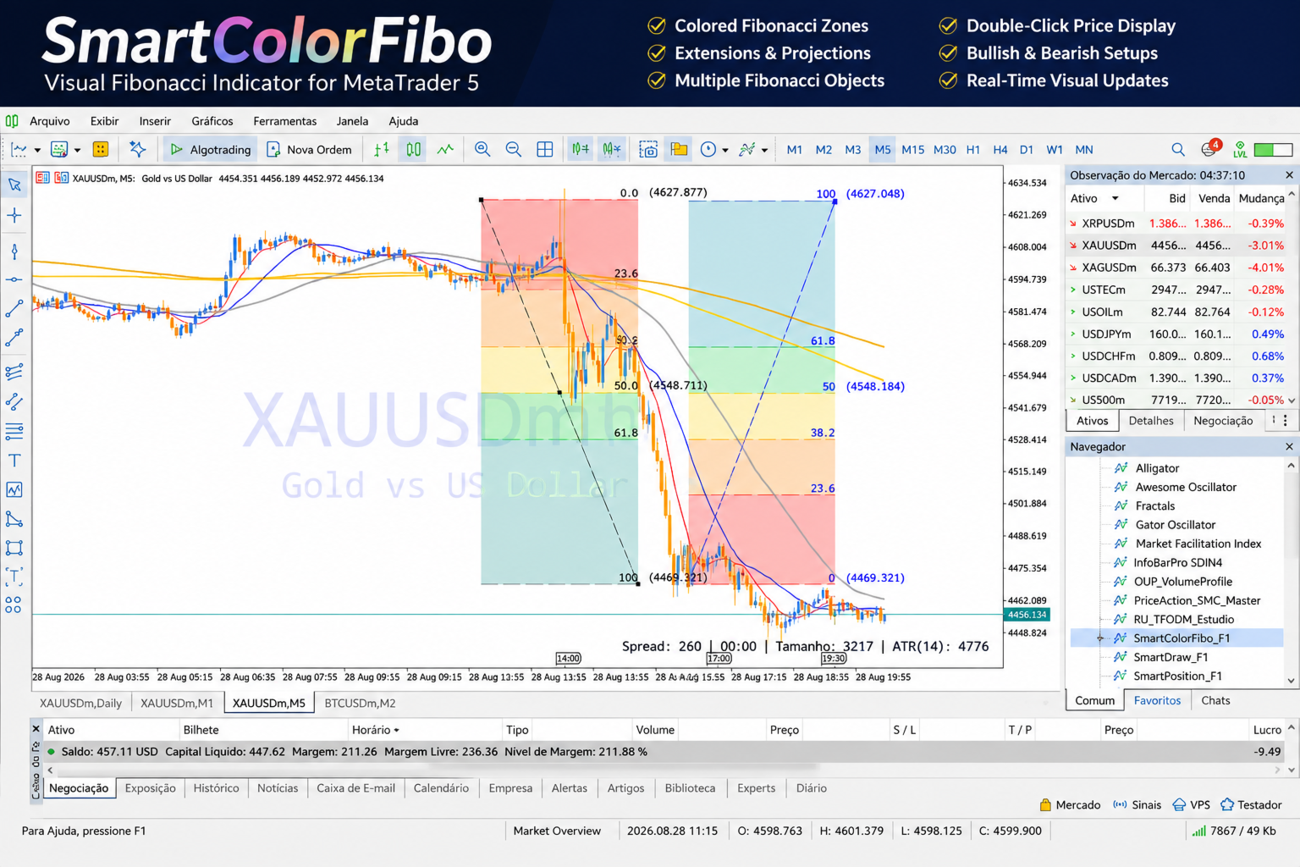
Task: Open Market Watch tabs overflow menu
Action: pos(1285,421)
